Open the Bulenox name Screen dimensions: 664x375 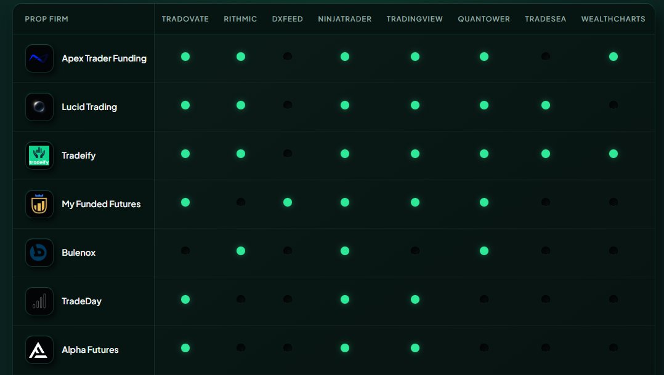[79, 253]
